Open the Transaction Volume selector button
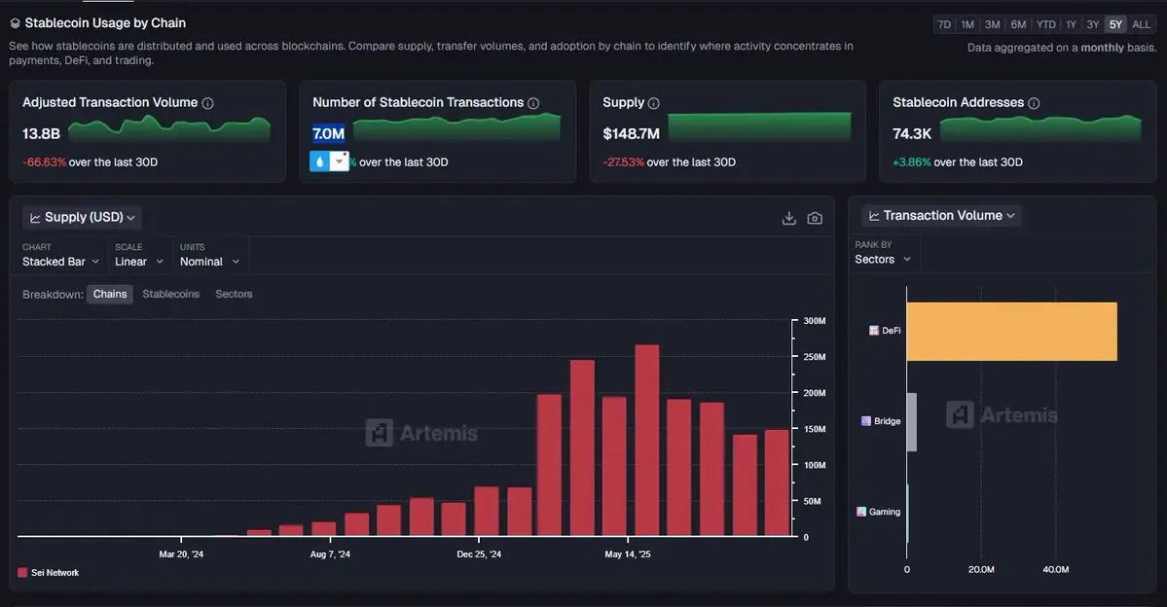Image resolution: width=1167 pixels, height=607 pixels. [x=941, y=216]
